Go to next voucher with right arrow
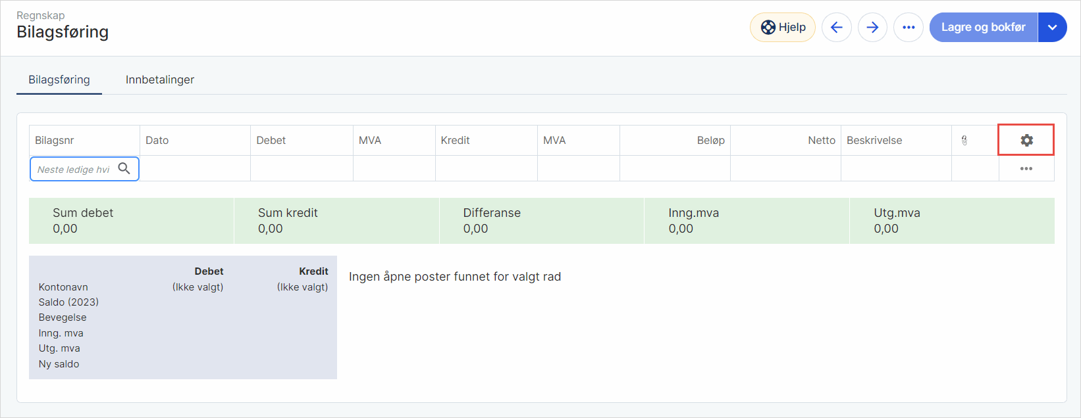The height and width of the screenshot is (418, 1081). point(872,28)
